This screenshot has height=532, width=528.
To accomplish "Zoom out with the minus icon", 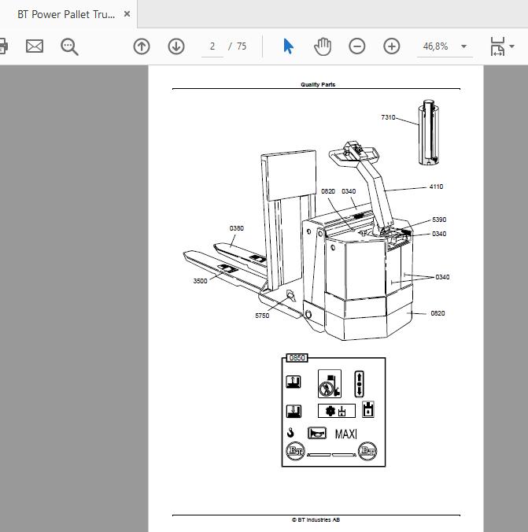I will [x=357, y=46].
